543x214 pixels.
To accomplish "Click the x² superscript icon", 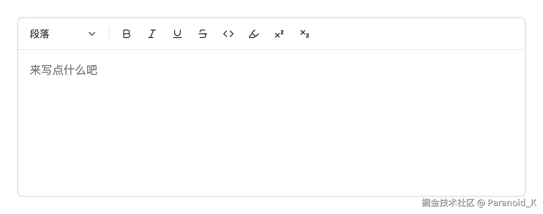I will pos(279,34).
